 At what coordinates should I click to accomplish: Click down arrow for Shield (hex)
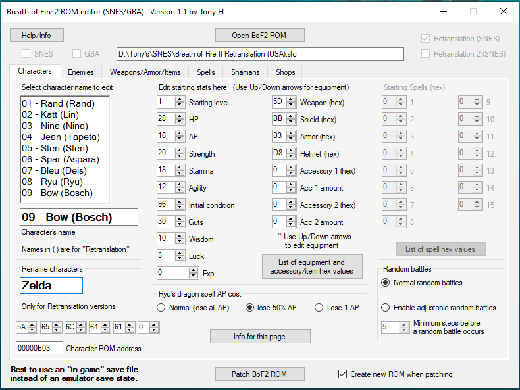click(291, 122)
